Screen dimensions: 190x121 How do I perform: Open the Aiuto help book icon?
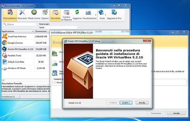click(x=101, y=12)
